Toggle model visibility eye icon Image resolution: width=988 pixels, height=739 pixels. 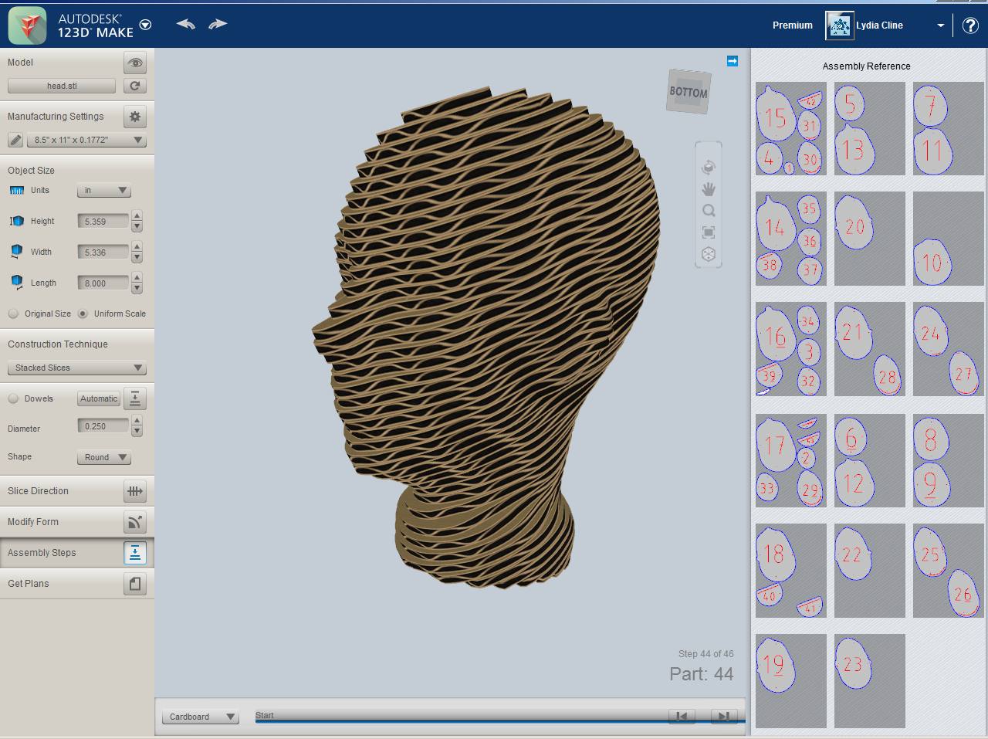tap(135, 63)
